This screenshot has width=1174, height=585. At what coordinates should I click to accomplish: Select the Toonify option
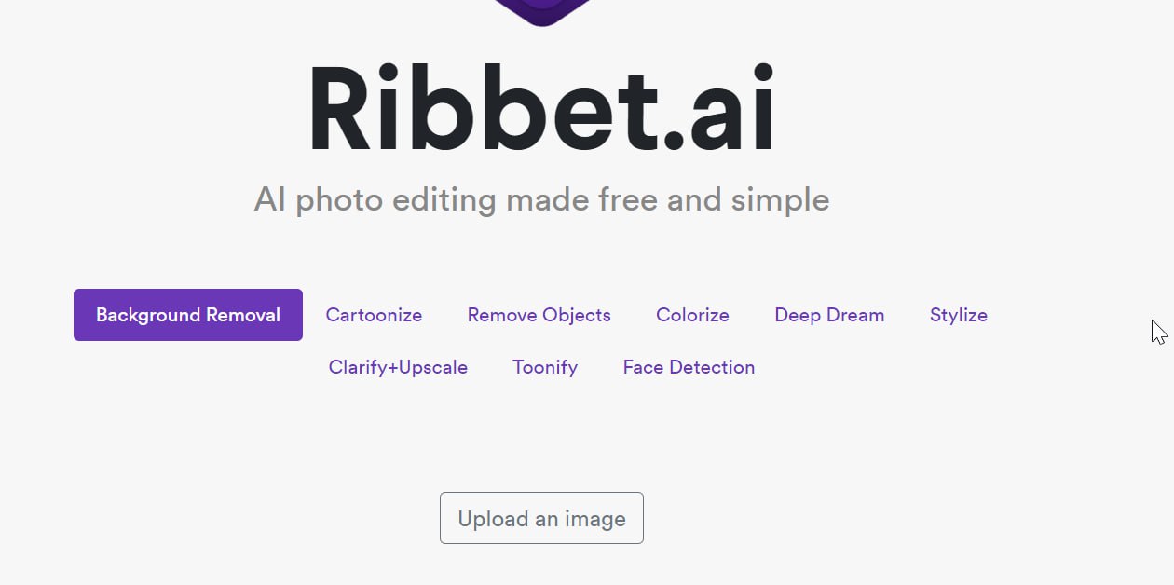point(545,367)
